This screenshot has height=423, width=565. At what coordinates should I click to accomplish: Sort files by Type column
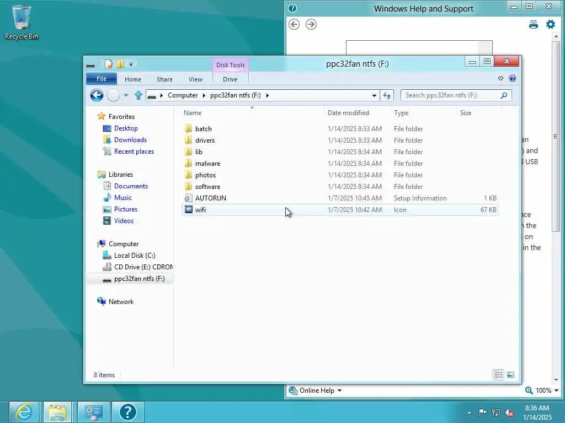423,112
